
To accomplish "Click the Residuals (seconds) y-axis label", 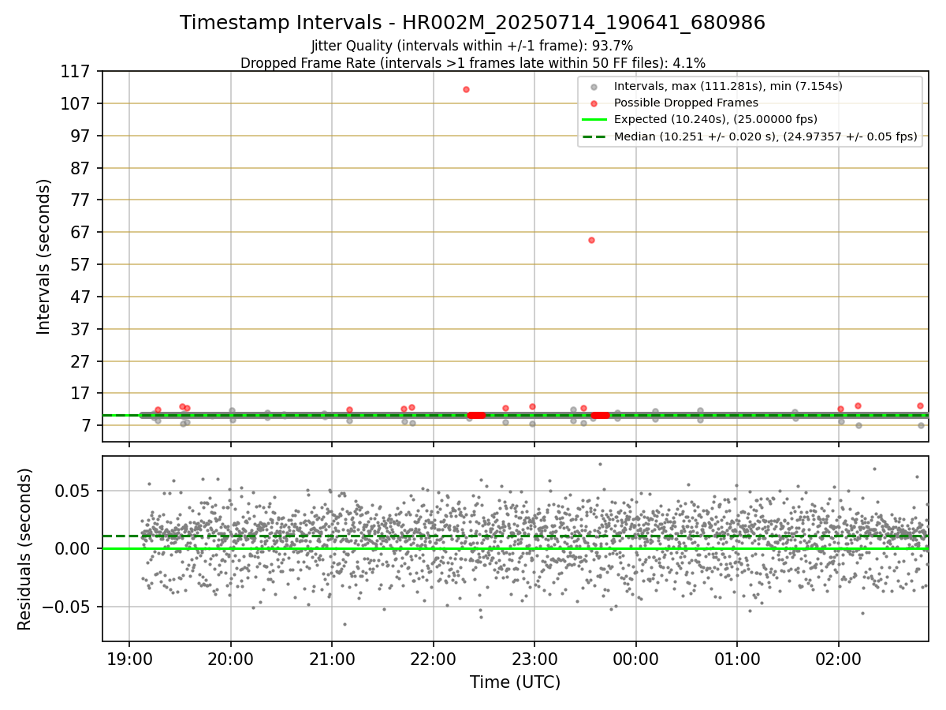I will (25, 549).
